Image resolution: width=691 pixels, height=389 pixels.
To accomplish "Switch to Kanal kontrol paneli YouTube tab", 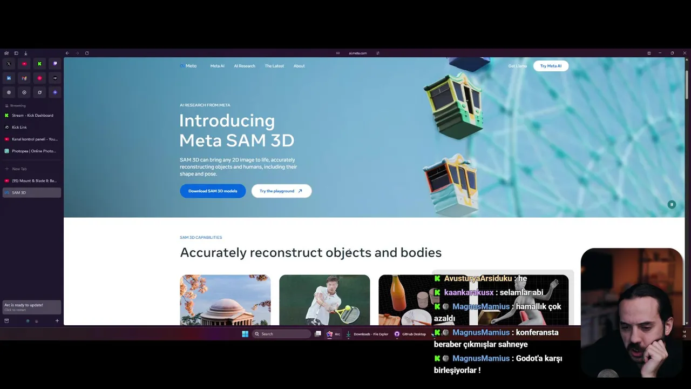I will 32,139.
